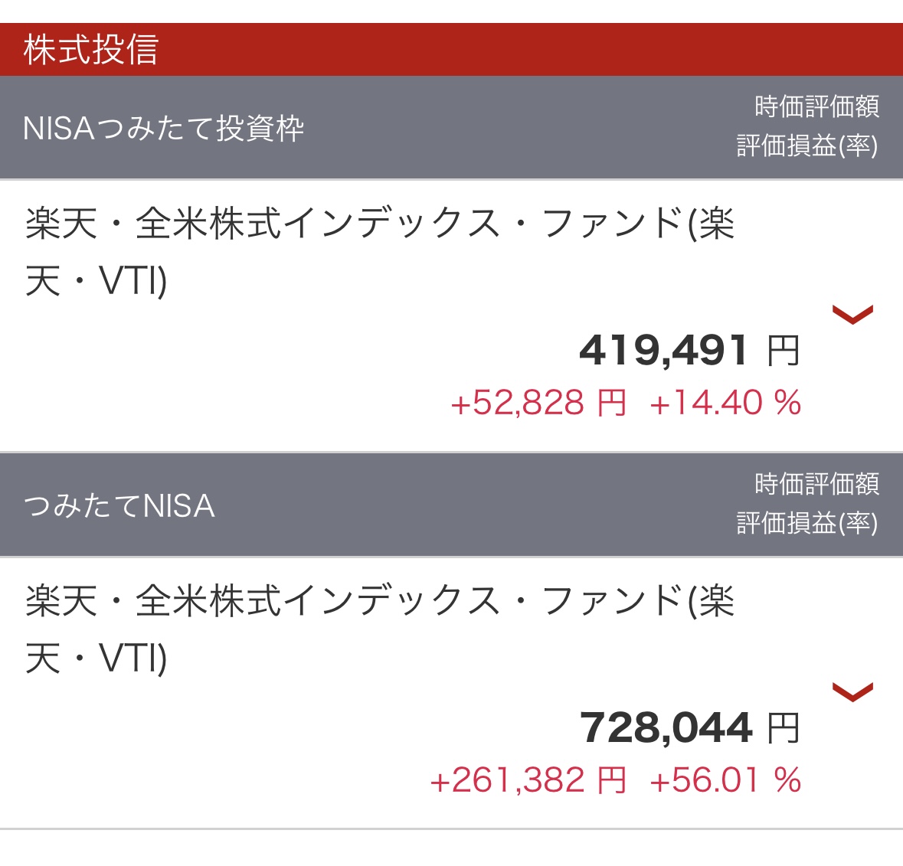Screen dimensions: 903x866
Task: Select the NISAつみたて投資枠 section label
Action: [x=164, y=128]
